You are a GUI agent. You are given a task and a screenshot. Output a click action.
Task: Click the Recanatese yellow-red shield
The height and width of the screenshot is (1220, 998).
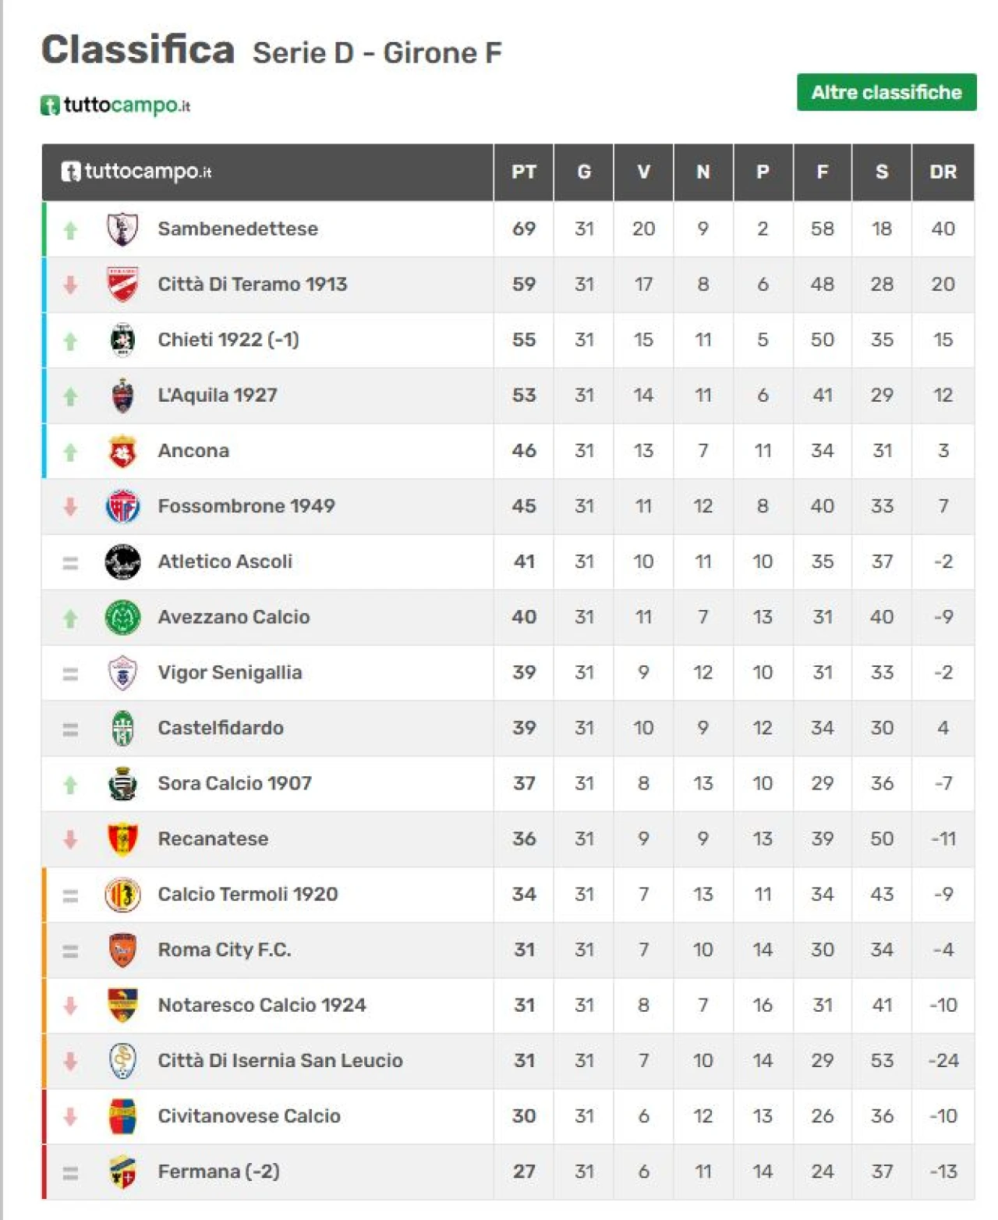pos(122,839)
